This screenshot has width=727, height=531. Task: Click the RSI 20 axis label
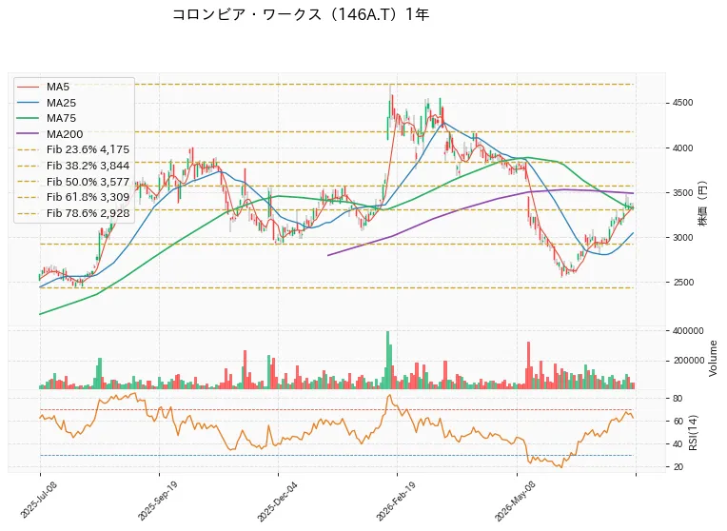tap(678, 467)
